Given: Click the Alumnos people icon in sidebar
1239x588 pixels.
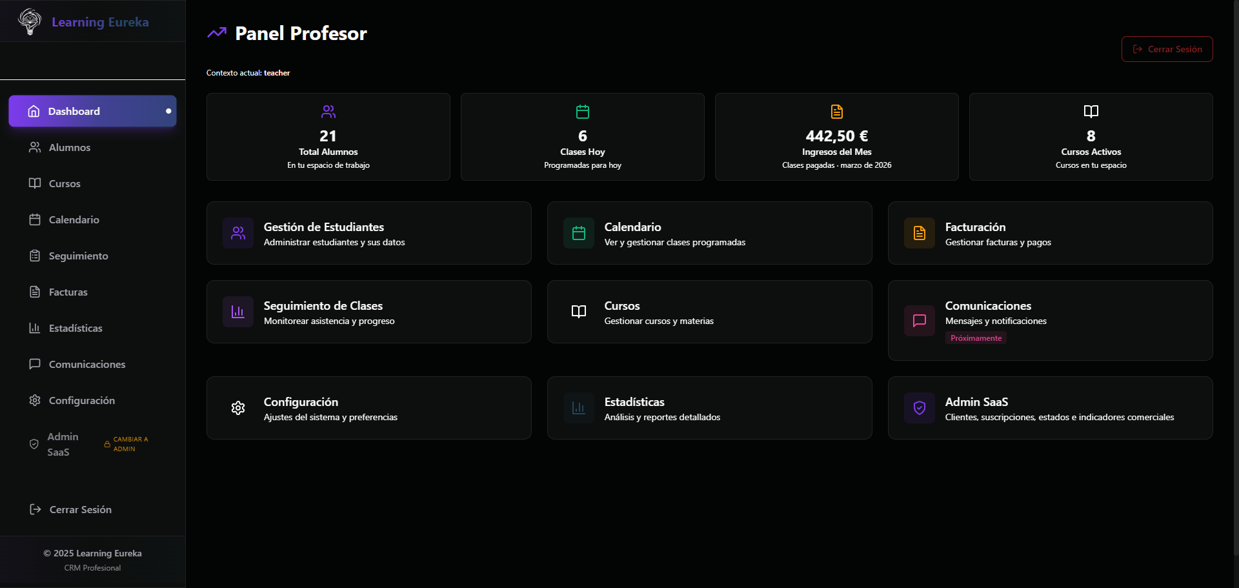Looking at the screenshot, I should click(x=35, y=147).
